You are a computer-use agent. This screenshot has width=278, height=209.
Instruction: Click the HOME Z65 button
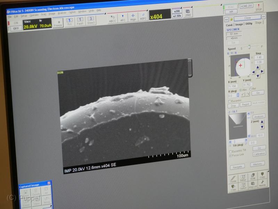tap(246, 6)
